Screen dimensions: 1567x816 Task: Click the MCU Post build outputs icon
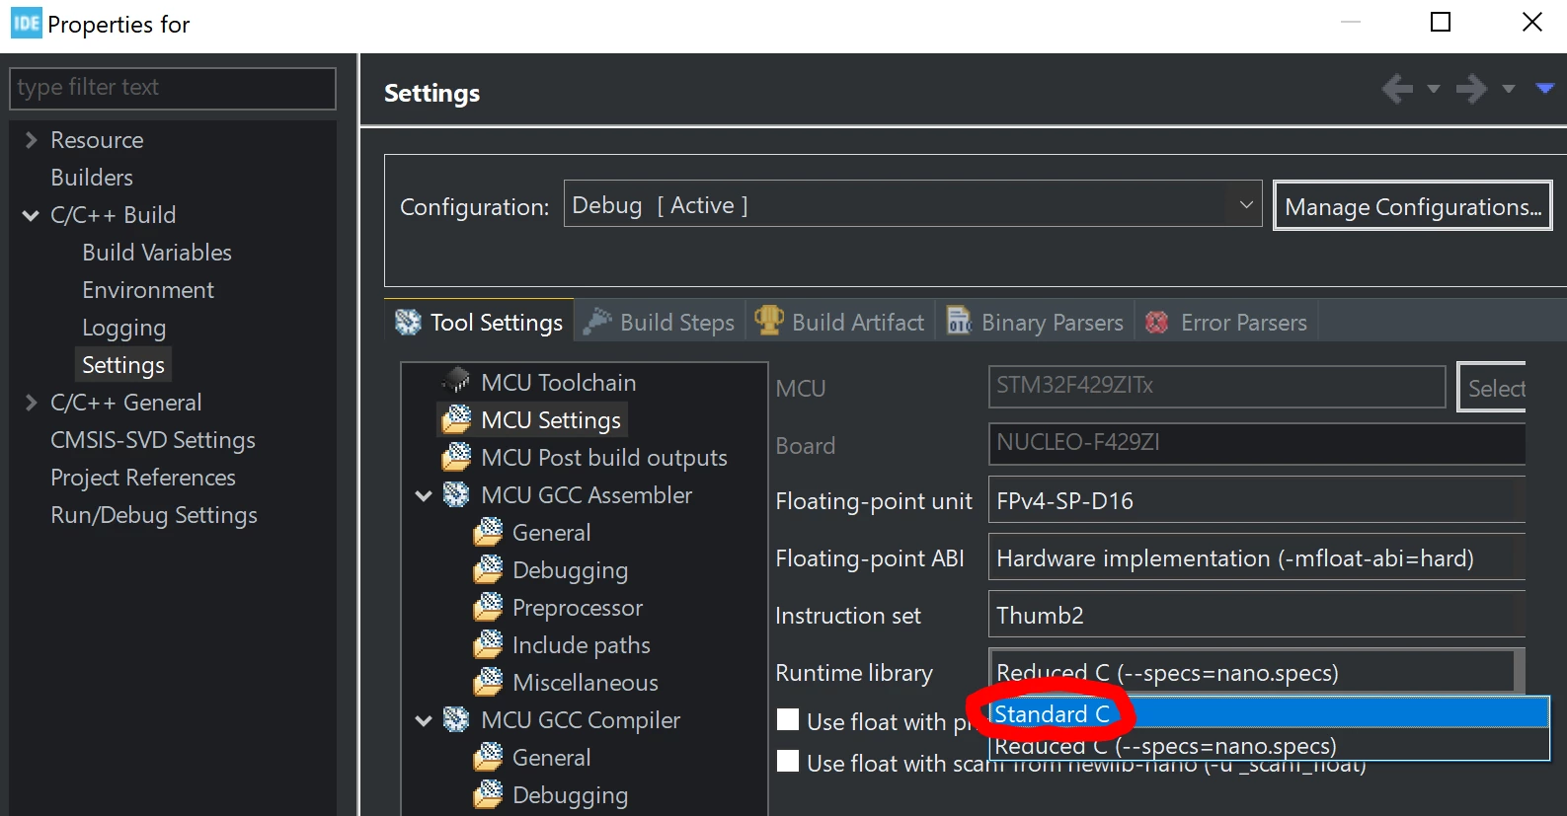(456, 457)
